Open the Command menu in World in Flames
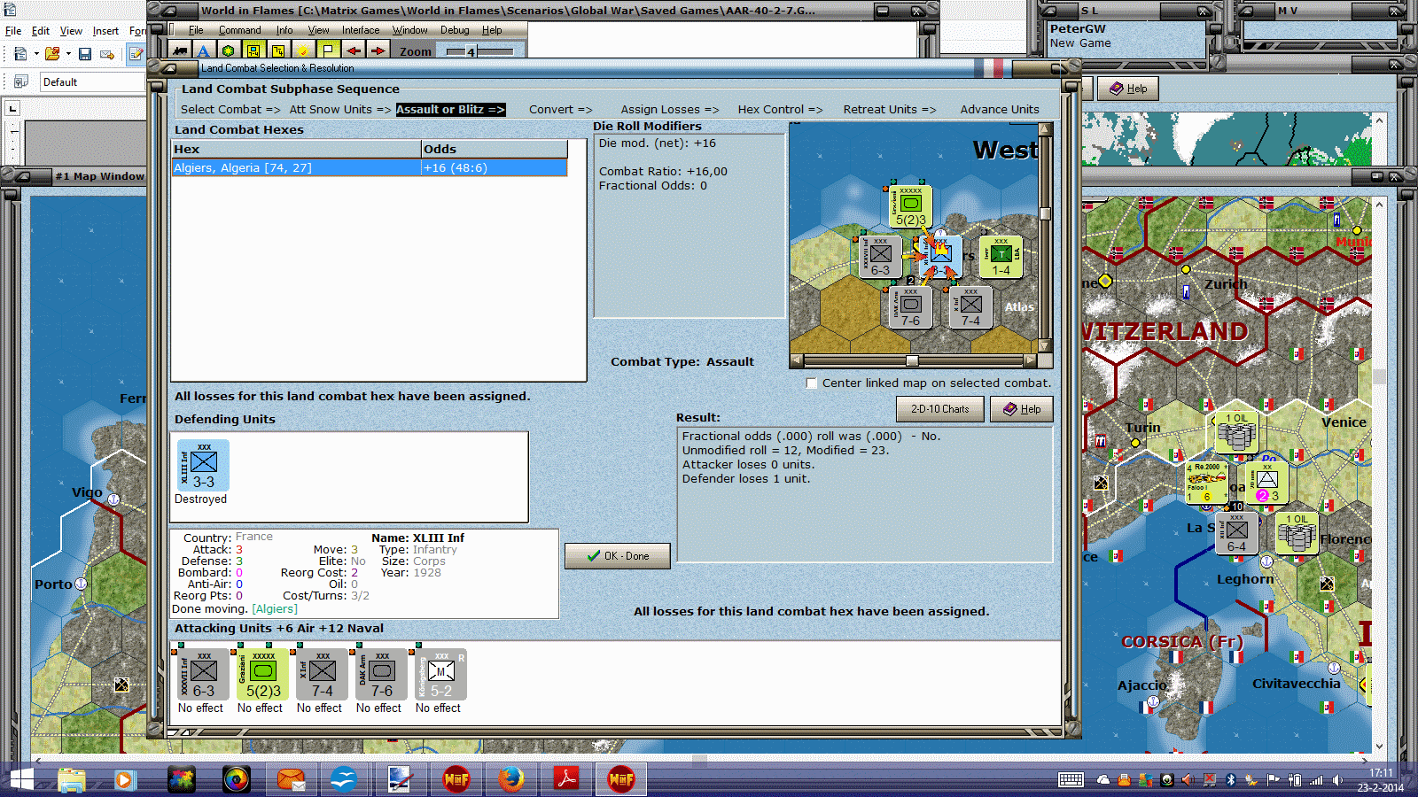1418x797 pixels. [239, 30]
